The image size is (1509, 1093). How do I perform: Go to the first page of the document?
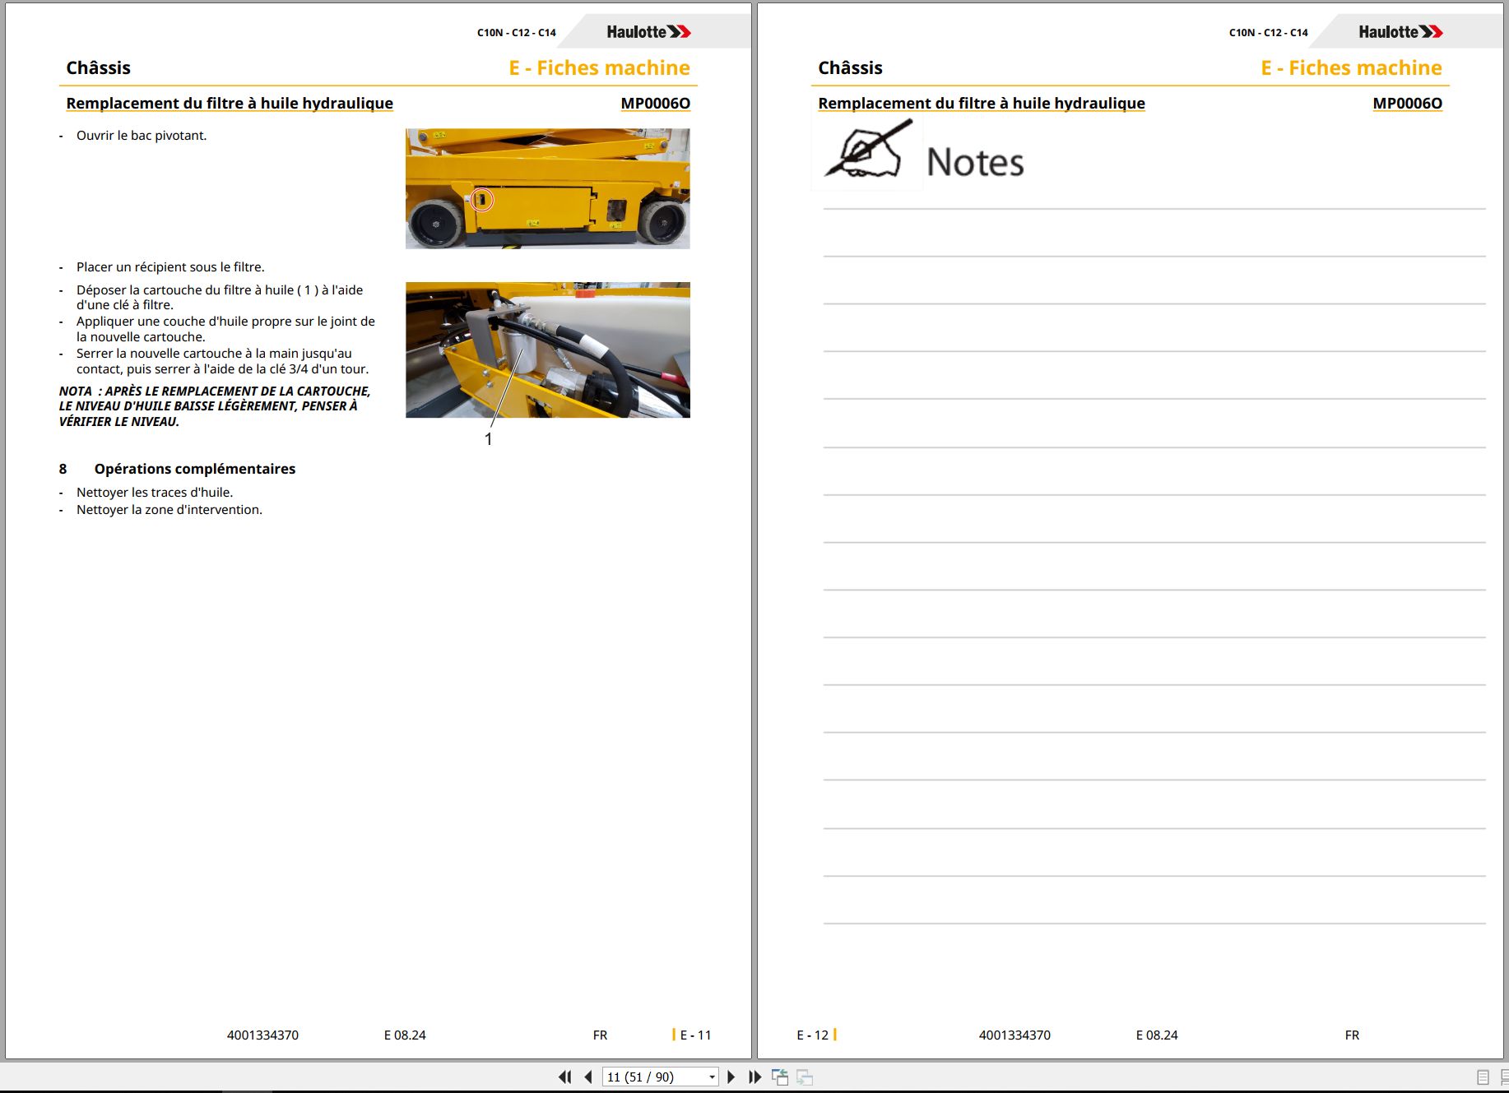(564, 1077)
